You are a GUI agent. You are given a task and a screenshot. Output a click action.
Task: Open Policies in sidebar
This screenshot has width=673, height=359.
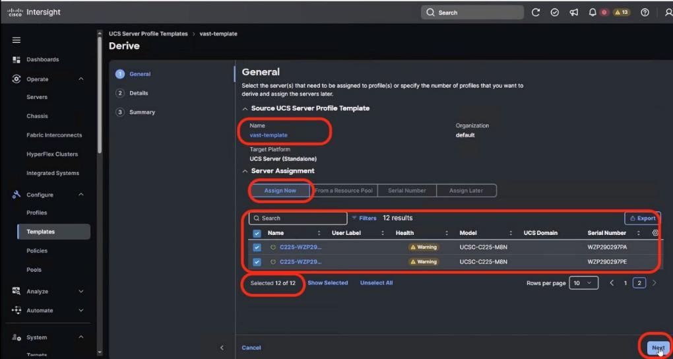(x=37, y=250)
